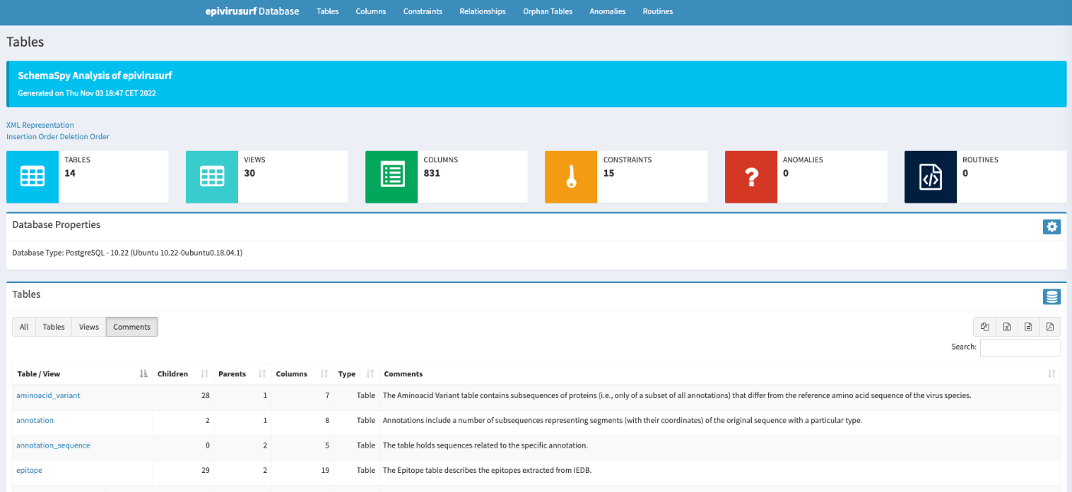Export table to Excel file icon
This screenshot has height=492, width=1072.
click(x=1007, y=327)
